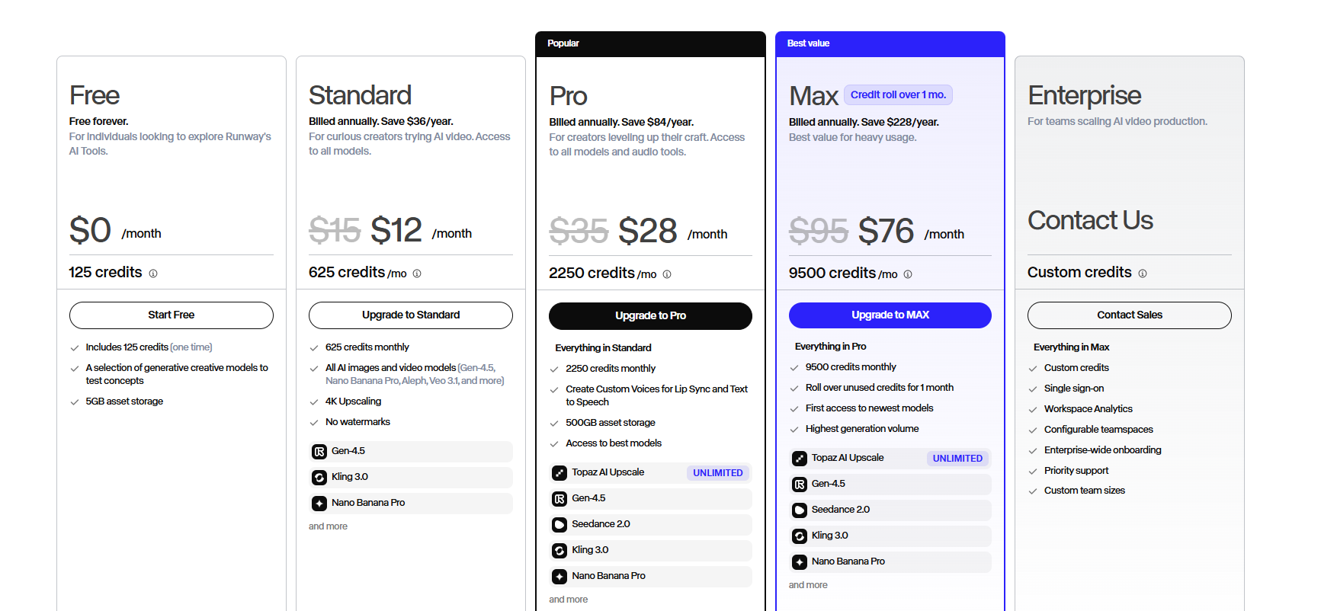This screenshot has height=611, width=1321.
Task: Click 'and more' under Standard models
Action: pyautogui.click(x=328, y=526)
